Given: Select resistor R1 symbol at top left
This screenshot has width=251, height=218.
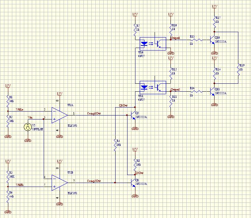Looking at the screenshot, I should pyautogui.click(x=8, y=101).
